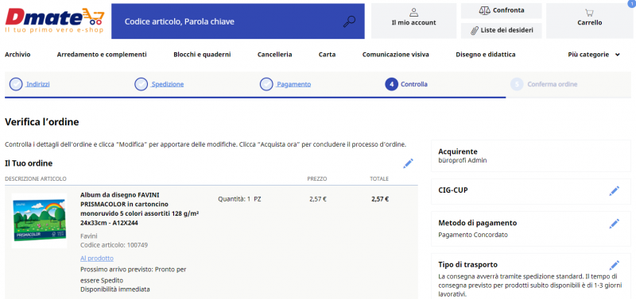
Task: Click the Dmate logo
Action: pyautogui.click(x=55, y=21)
